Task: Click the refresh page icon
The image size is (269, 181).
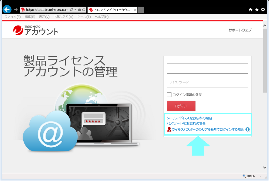Action: (x=84, y=10)
